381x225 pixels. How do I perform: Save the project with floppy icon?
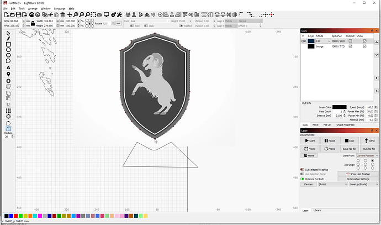coord(18,15)
